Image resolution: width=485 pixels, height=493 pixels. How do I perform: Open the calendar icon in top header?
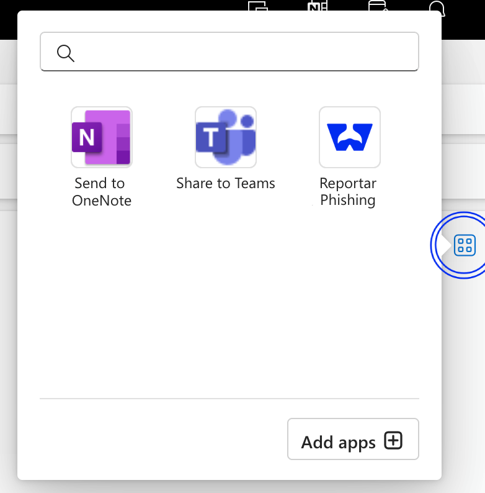coord(377,6)
